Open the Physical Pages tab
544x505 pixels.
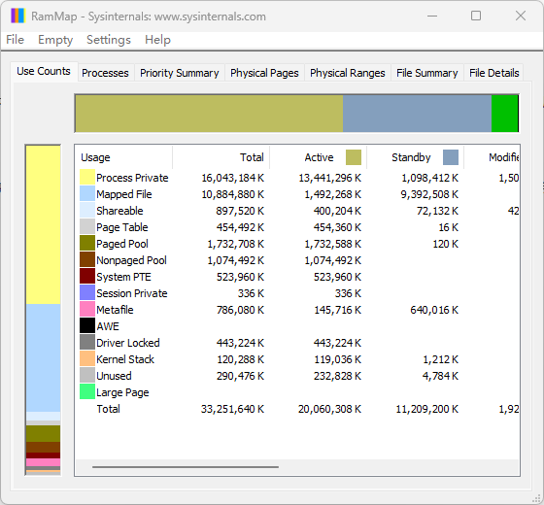tap(264, 73)
